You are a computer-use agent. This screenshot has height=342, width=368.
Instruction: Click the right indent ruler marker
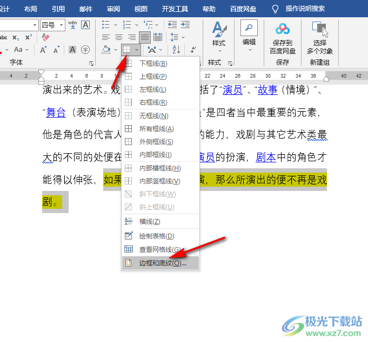click(326, 79)
